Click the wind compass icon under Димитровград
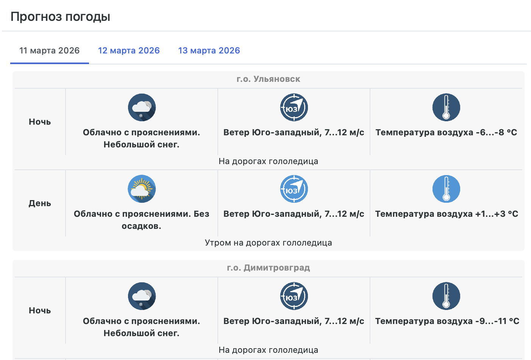This screenshot has width=531, height=360. pos(294,296)
